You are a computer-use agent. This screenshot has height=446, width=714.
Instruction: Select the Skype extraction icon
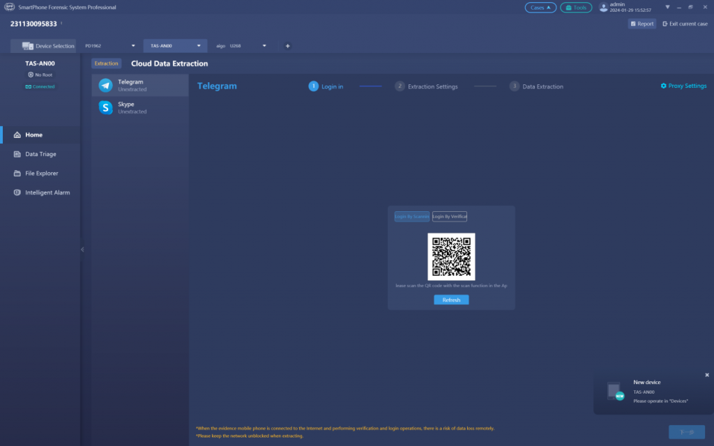(x=106, y=107)
